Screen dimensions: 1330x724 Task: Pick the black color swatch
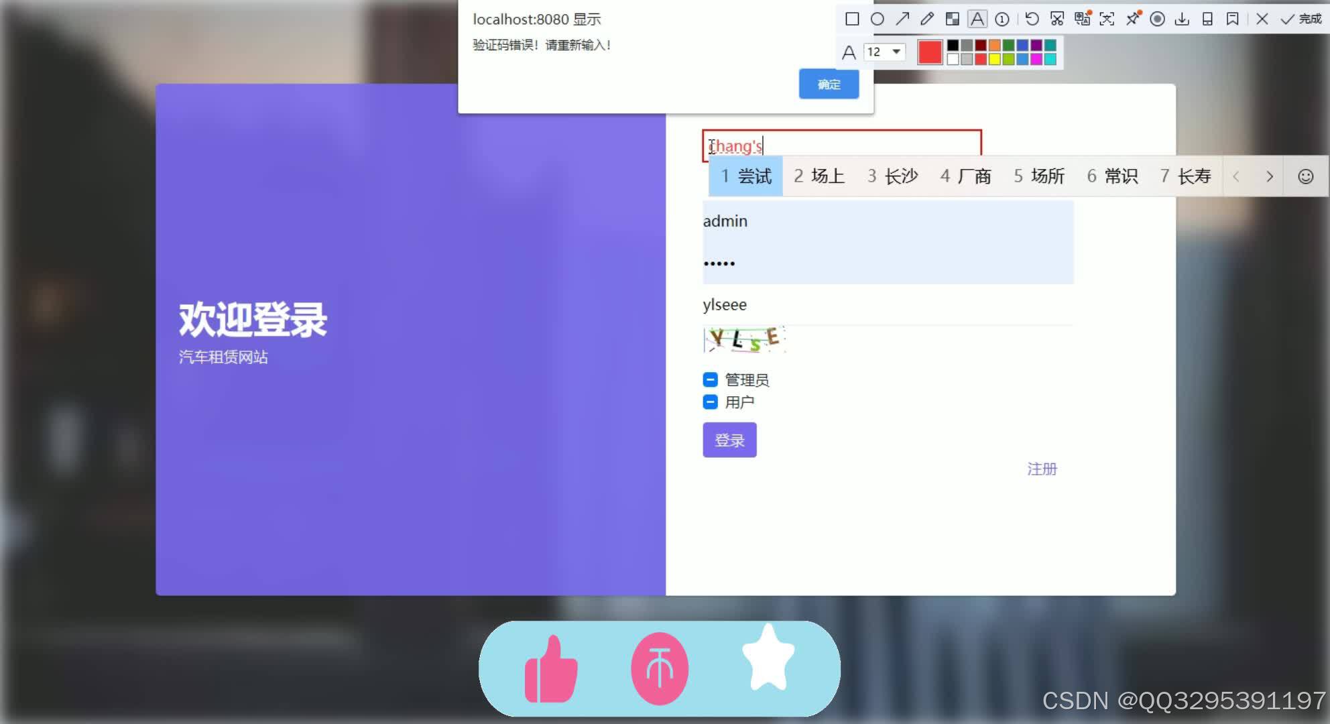(x=953, y=45)
